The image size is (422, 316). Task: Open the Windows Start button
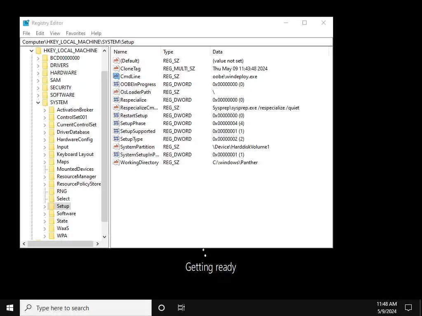pyautogui.click(x=10, y=308)
